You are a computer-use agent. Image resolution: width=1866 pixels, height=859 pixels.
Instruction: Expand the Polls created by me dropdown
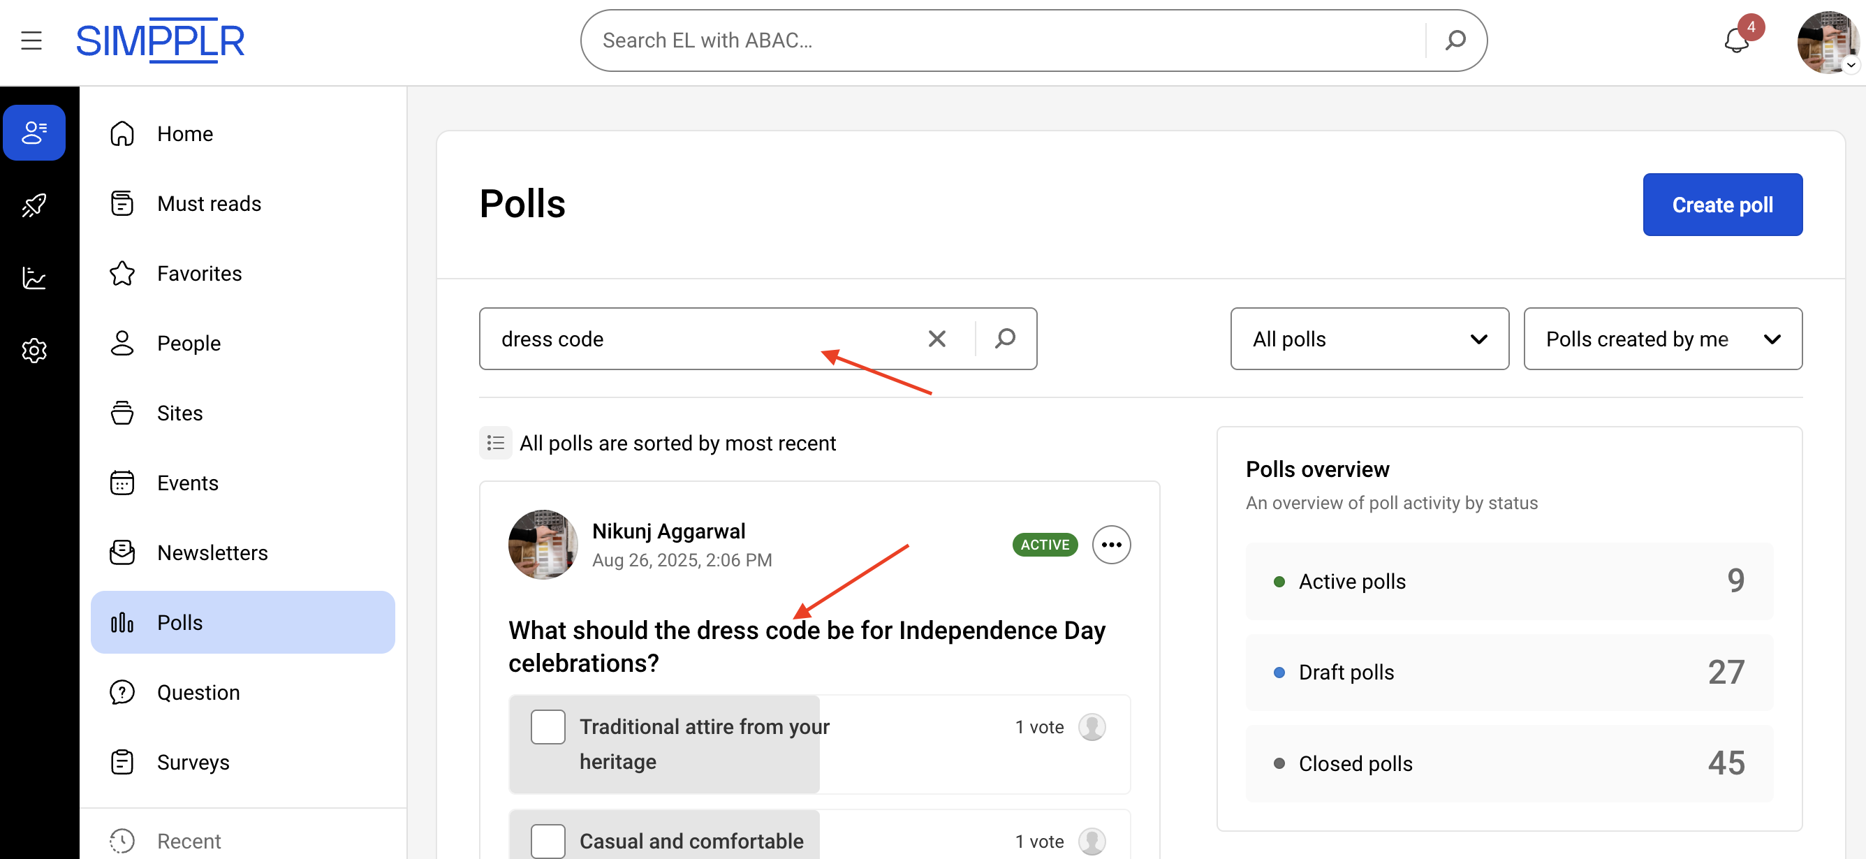point(1663,339)
